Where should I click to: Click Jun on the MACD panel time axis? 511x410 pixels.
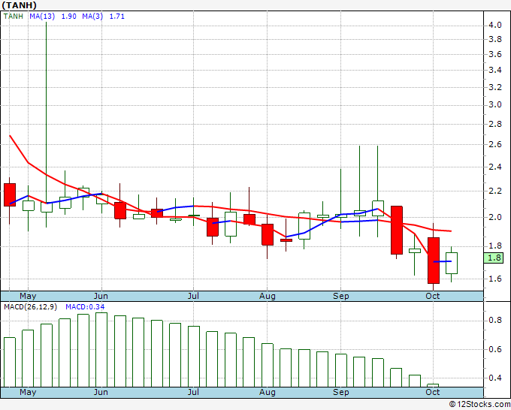tap(101, 392)
